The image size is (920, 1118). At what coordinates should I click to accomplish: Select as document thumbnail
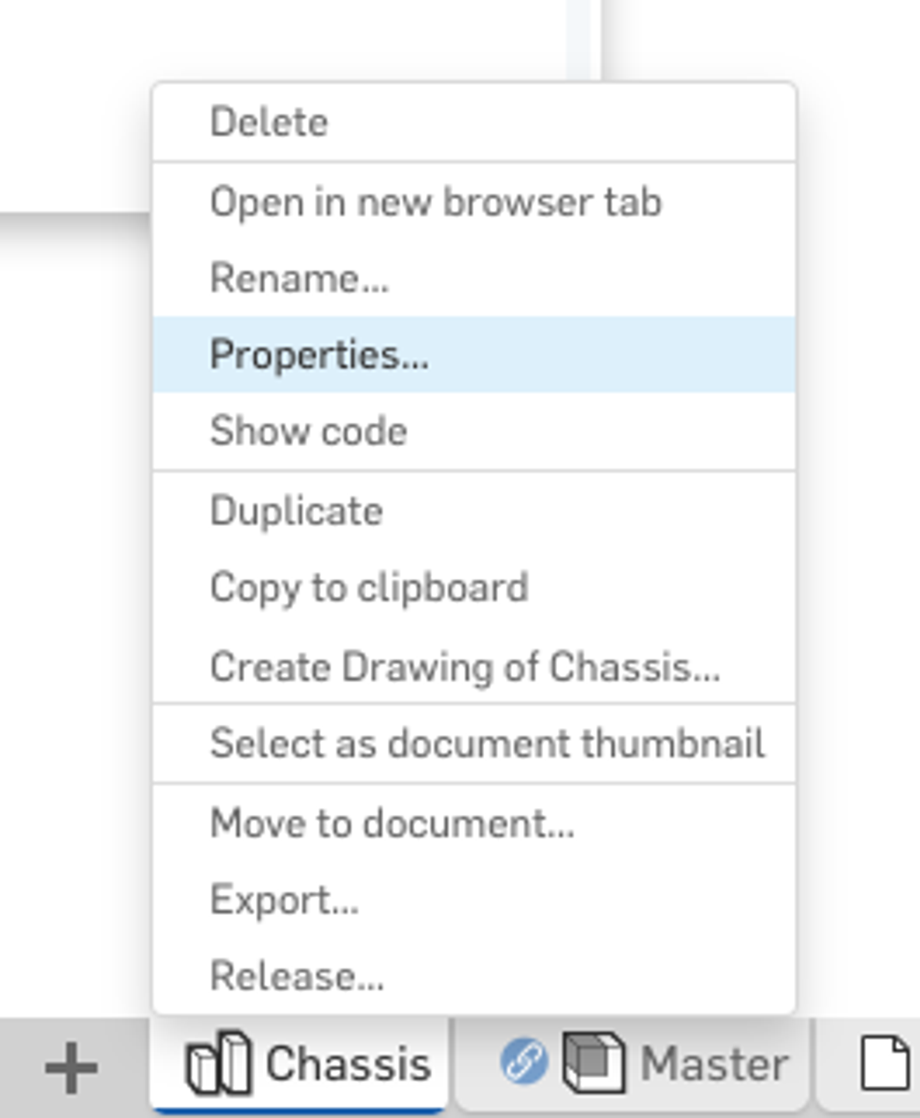[x=488, y=743]
